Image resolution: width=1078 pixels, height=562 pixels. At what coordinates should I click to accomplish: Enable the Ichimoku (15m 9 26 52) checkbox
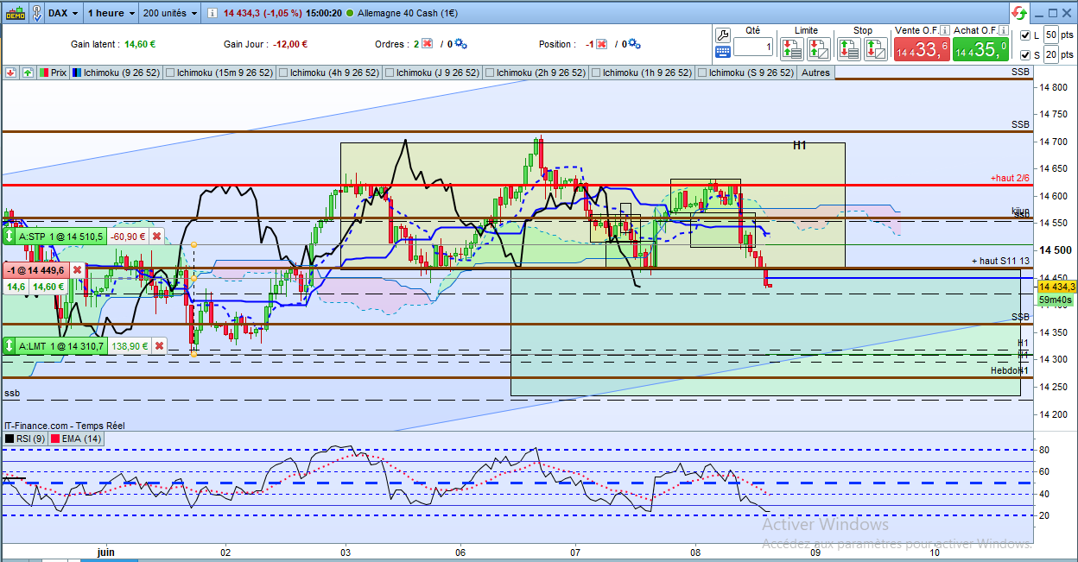(x=169, y=73)
